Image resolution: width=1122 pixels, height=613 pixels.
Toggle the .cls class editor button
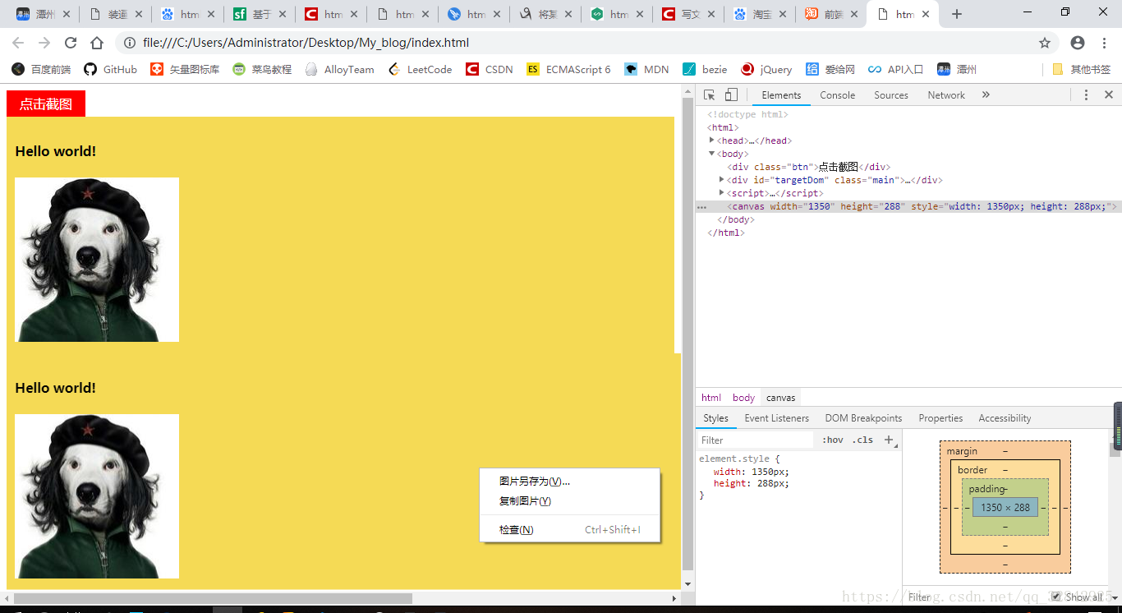(862, 440)
